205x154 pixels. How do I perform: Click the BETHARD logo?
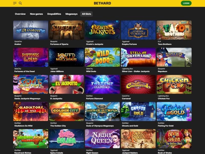click(x=102, y=3)
